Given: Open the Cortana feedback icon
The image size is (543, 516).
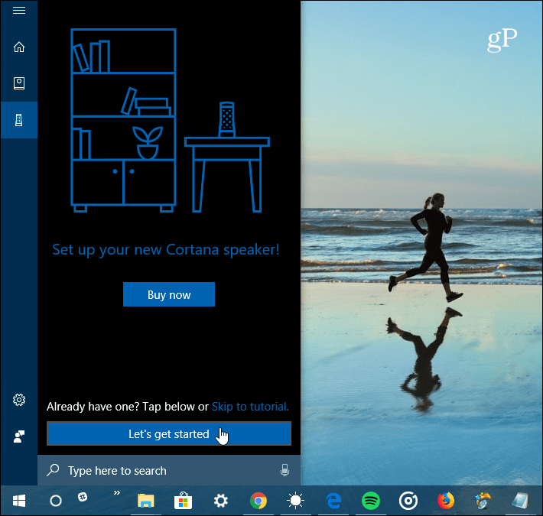Looking at the screenshot, I should click(x=19, y=436).
